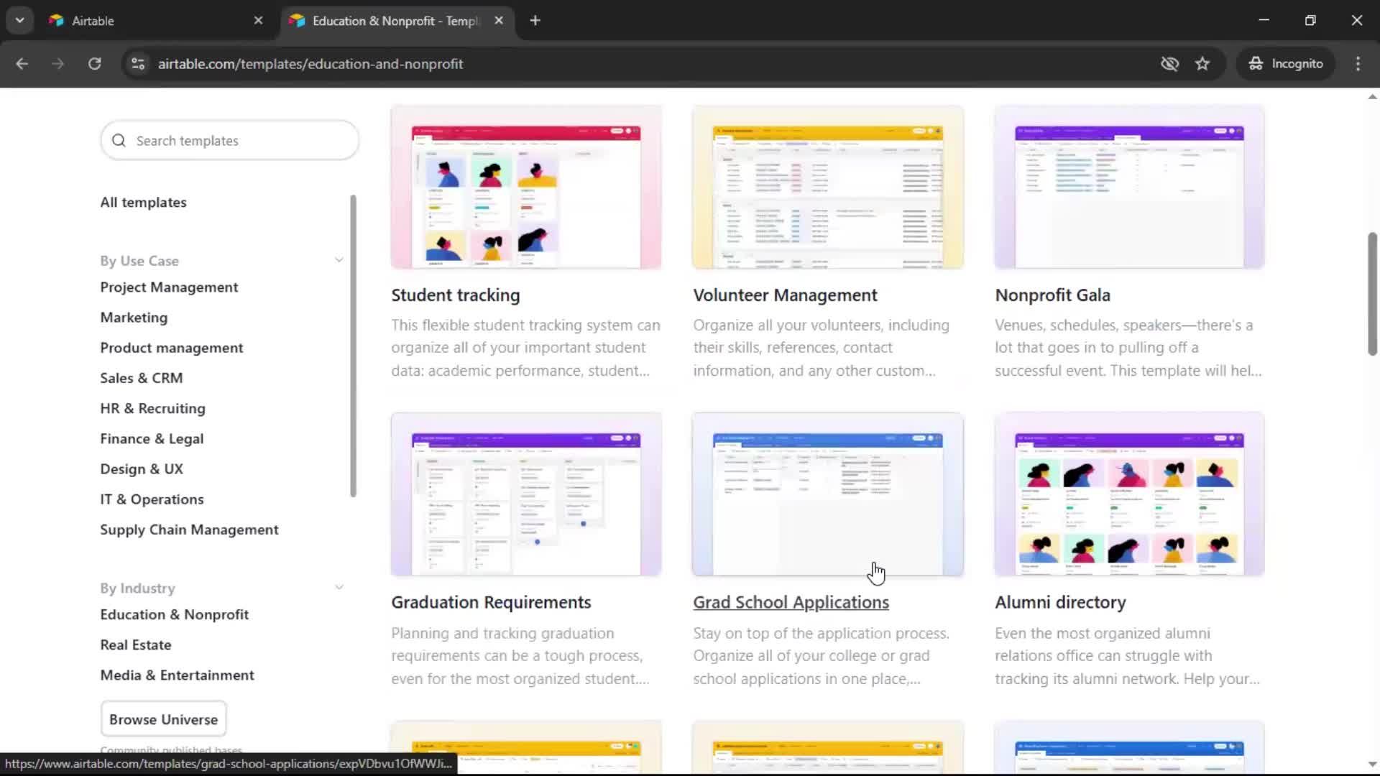1380x776 pixels.
Task: Click the By Industry heading
Action: point(137,588)
